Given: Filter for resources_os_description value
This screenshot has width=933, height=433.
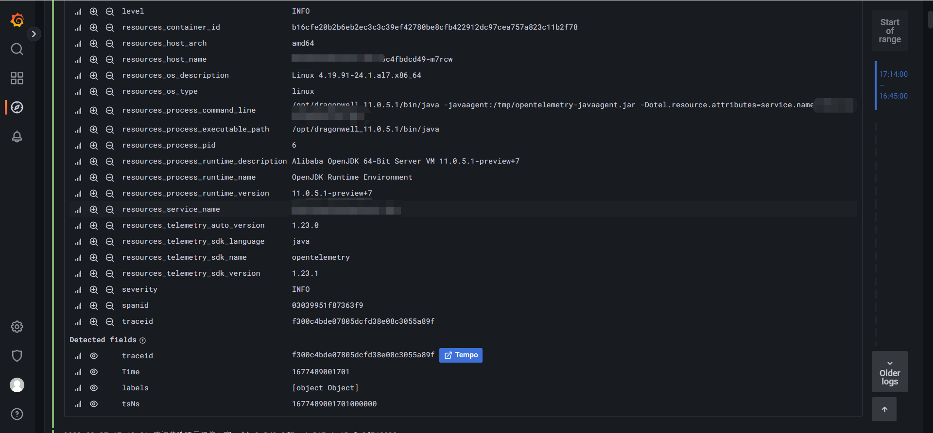Looking at the screenshot, I should tap(94, 75).
